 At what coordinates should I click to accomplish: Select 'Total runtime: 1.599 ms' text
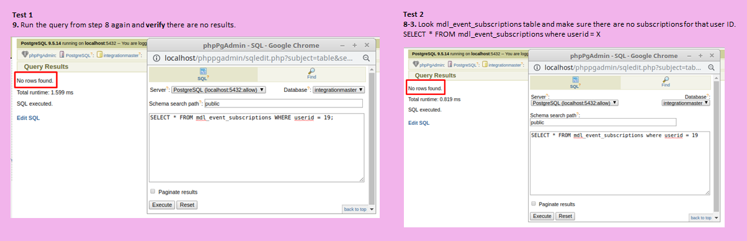coord(45,92)
